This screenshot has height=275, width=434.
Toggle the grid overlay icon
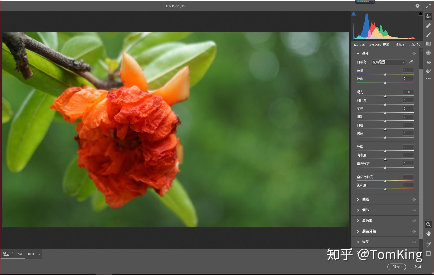[428, 253]
